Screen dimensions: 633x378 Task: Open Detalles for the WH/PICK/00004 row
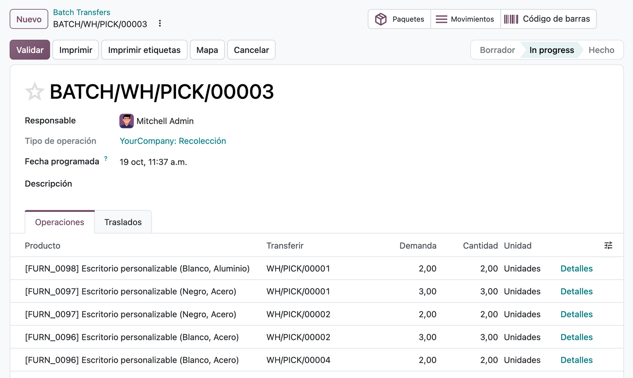(576, 360)
